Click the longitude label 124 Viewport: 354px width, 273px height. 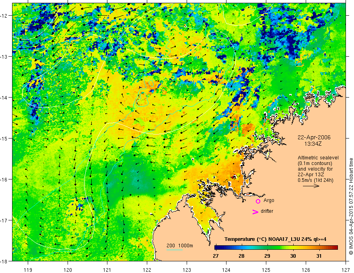coord(226,270)
